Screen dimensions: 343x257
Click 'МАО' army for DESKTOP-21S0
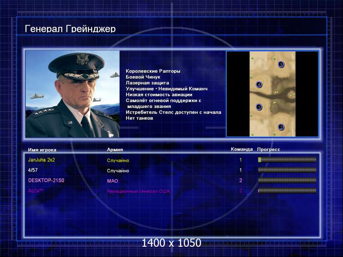[113, 181]
